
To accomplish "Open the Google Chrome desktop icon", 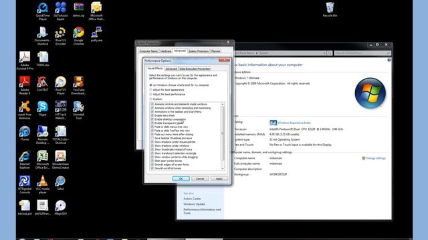I will 79,35.
